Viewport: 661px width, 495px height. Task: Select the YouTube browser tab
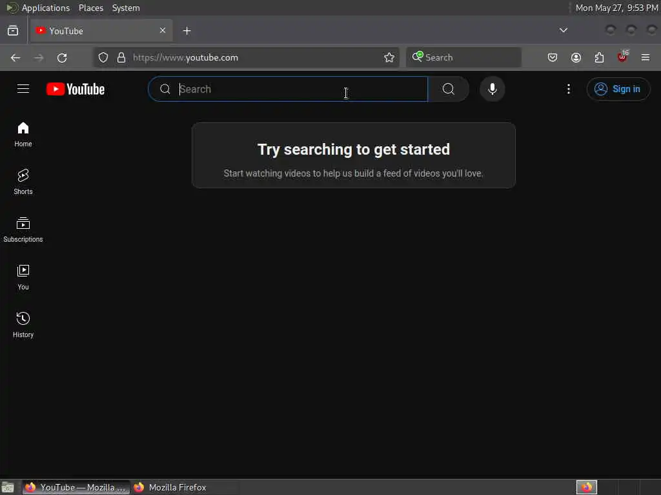(x=100, y=31)
